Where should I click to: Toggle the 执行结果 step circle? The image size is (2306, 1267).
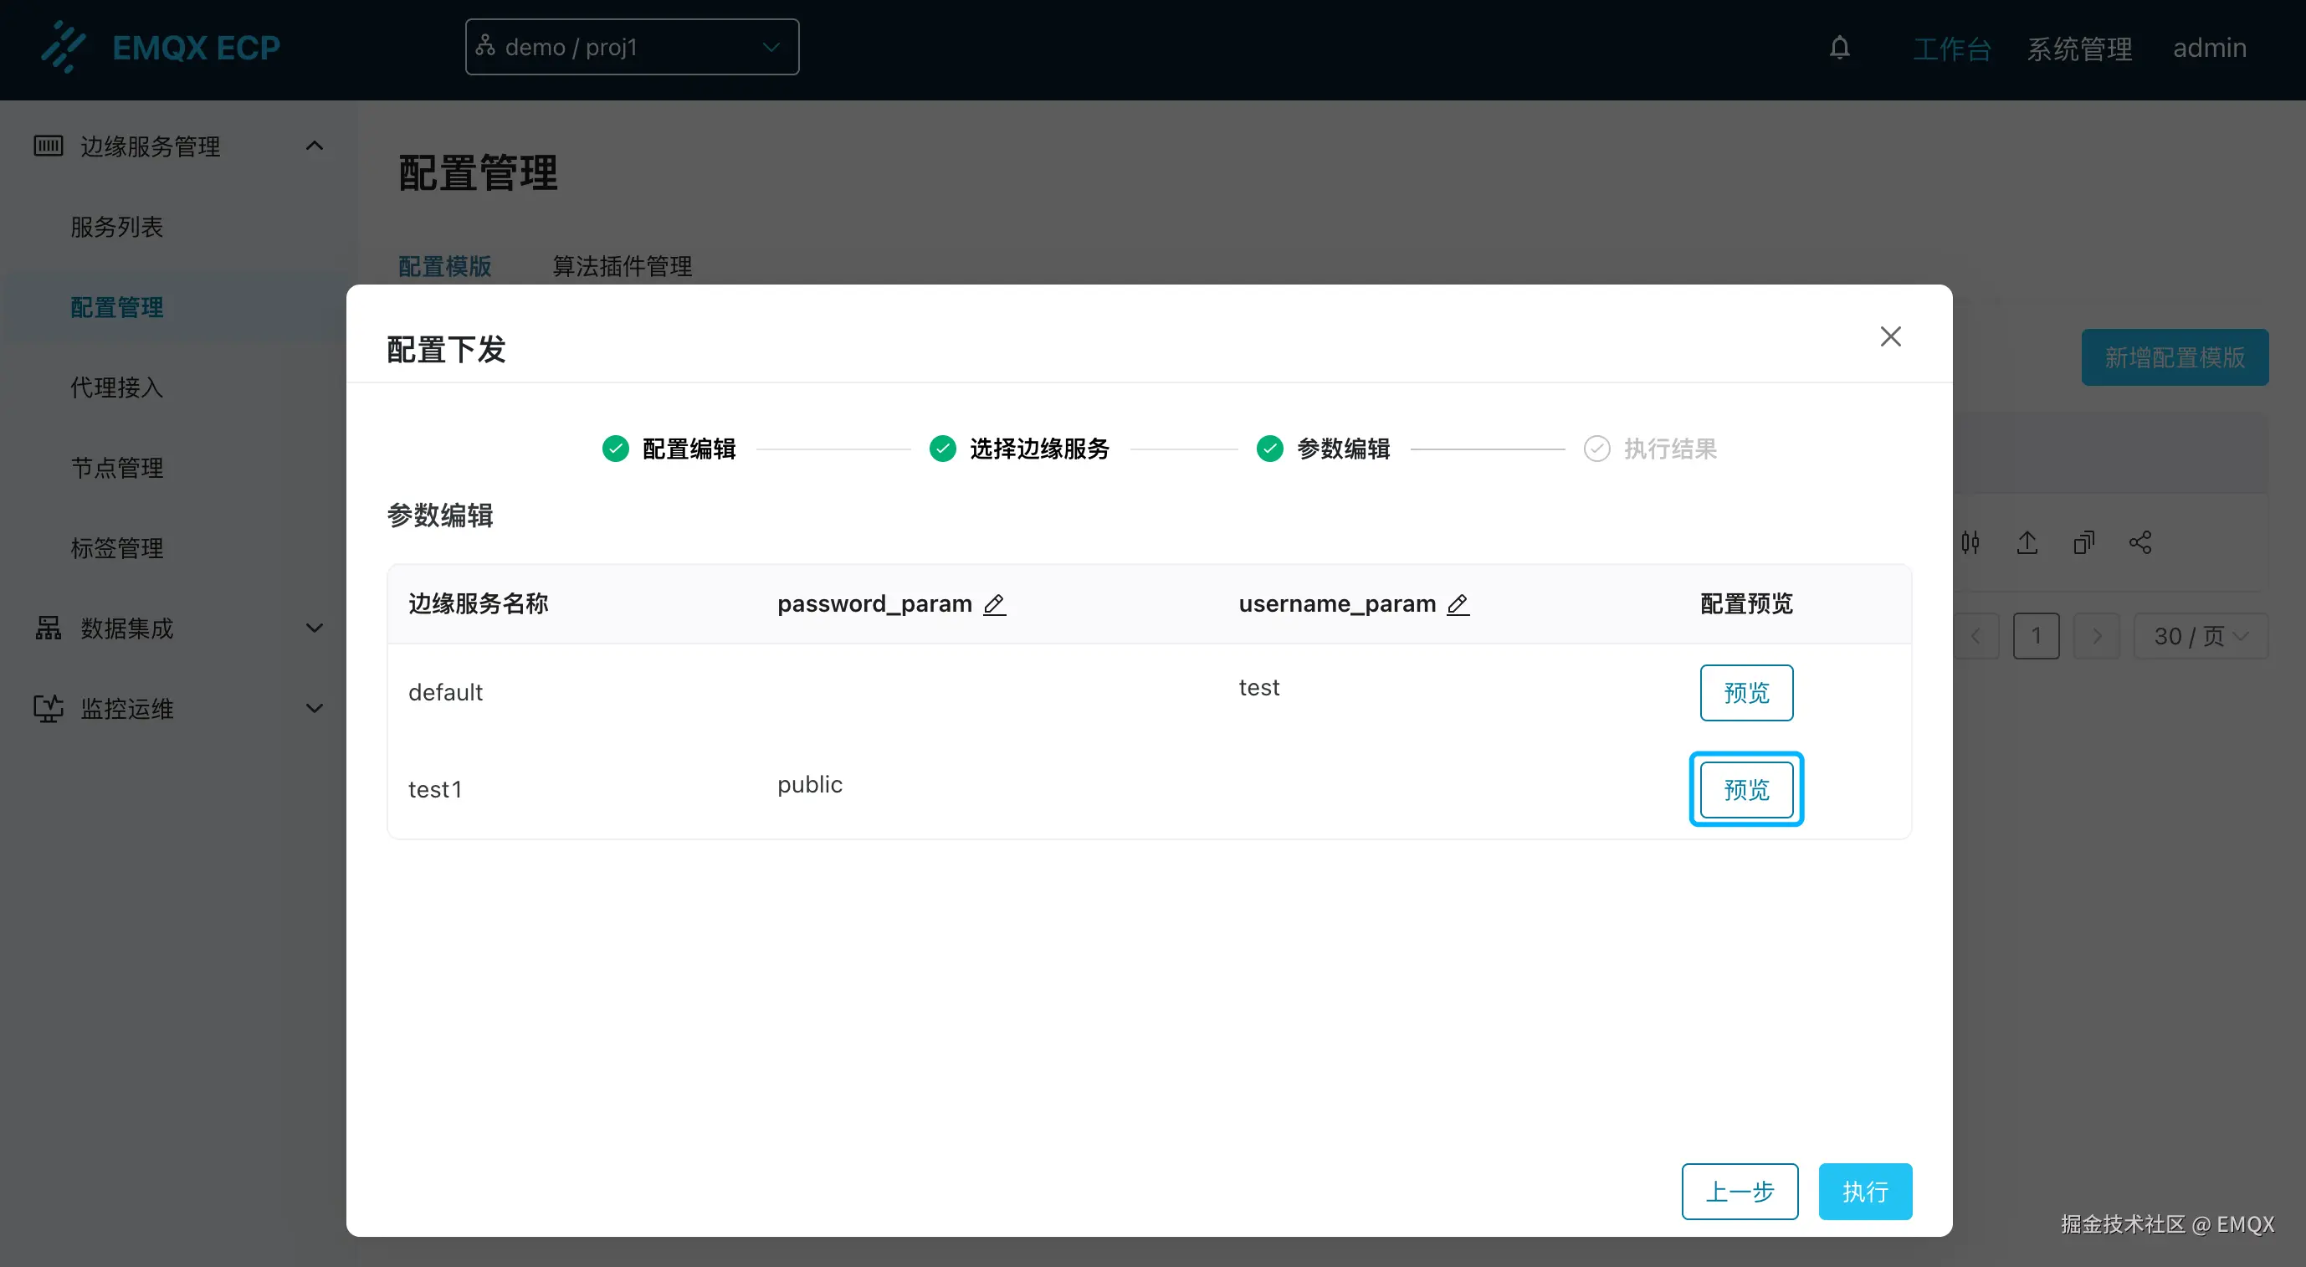tap(1597, 448)
